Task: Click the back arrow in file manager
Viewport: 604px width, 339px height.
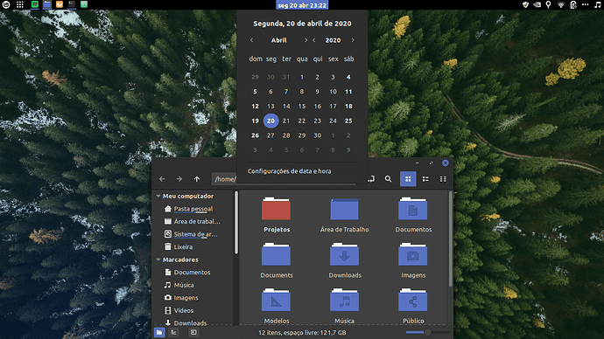Action: pyautogui.click(x=162, y=179)
